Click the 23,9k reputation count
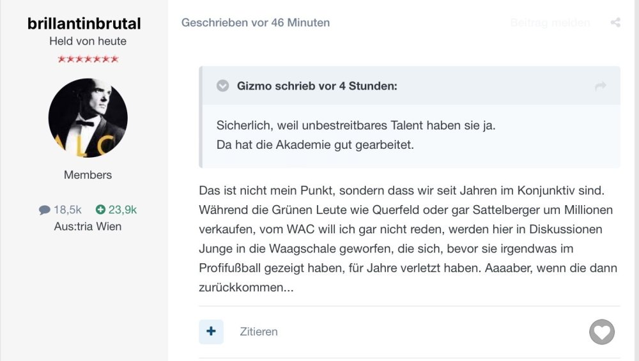Image resolution: width=639 pixels, height=361 pixels. [x=124, y=210]
